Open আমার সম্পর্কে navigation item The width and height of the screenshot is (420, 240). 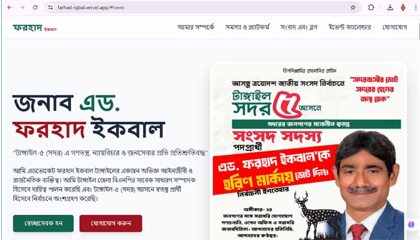click(196, 27)
